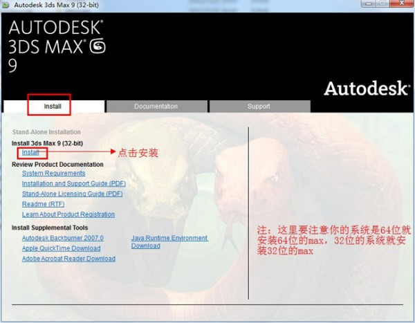This screenshot has height=323, width=415.
Task: Click the 'Install Supplemental Tools' heading
Action: click(50, 228)
